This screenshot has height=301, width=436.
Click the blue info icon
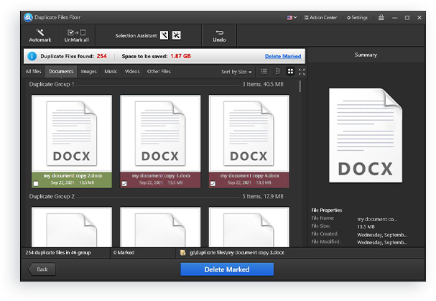click(32, 56)
